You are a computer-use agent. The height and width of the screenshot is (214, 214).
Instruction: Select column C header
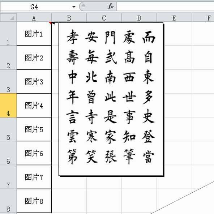pyautogui.click(x=104, y=18)
